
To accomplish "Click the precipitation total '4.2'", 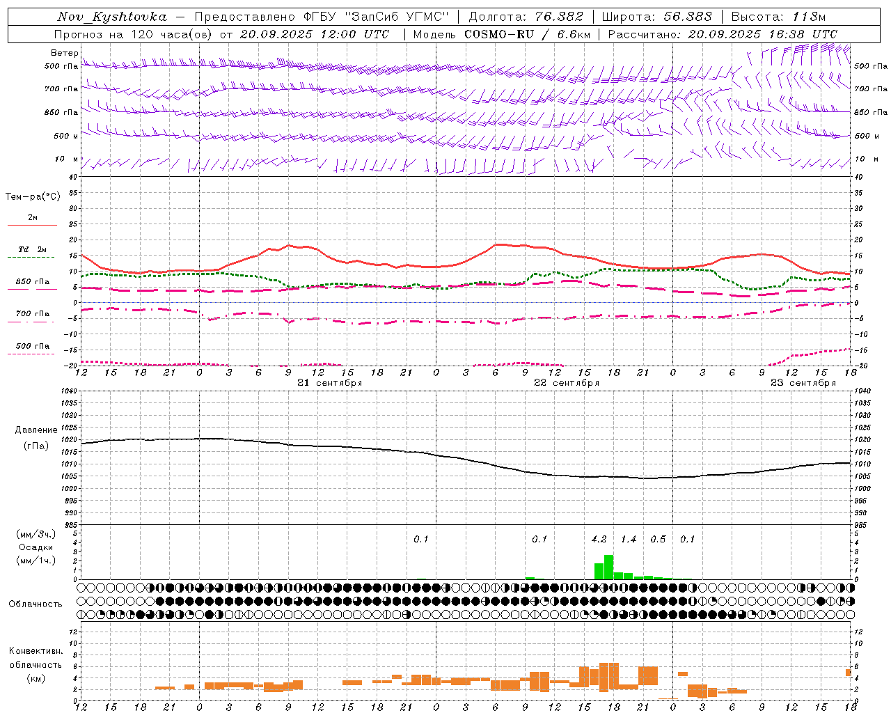I will pos(599,539).
